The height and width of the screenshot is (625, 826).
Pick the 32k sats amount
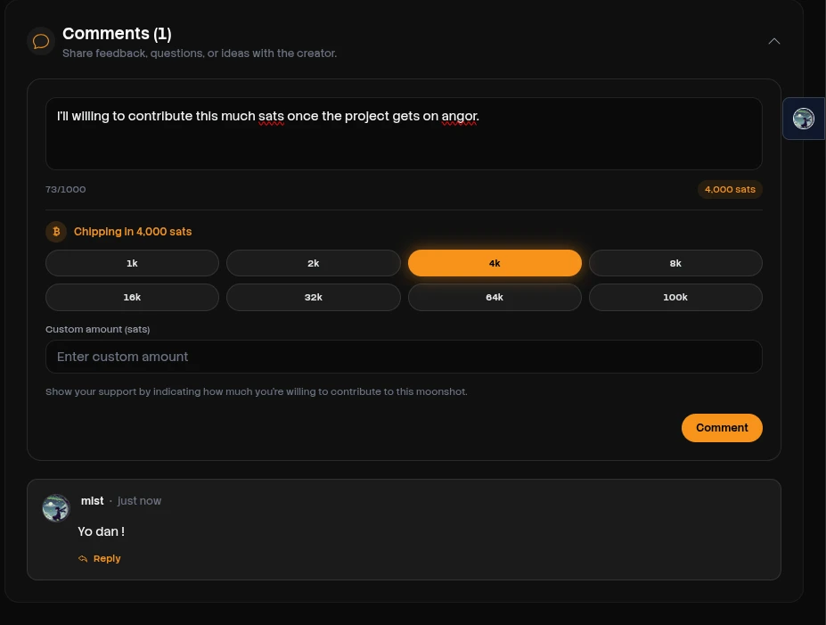[314, 297]
